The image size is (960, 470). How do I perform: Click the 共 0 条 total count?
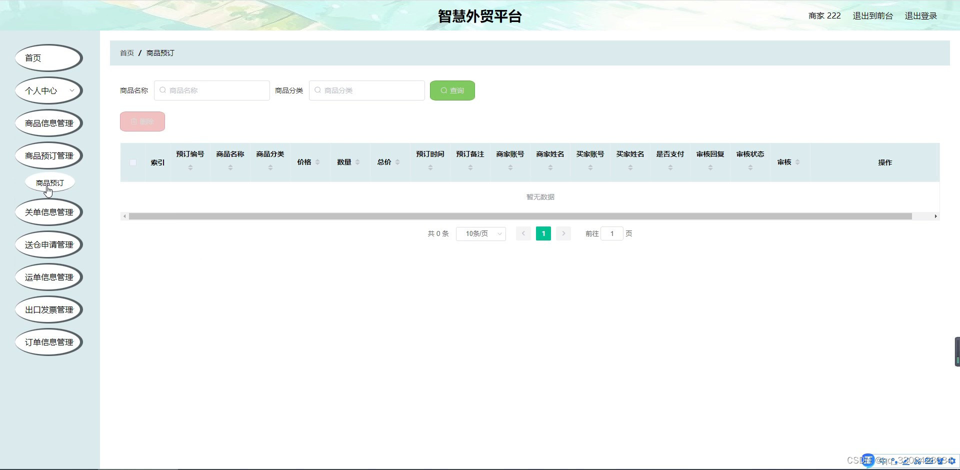click(x=438, y=233)
